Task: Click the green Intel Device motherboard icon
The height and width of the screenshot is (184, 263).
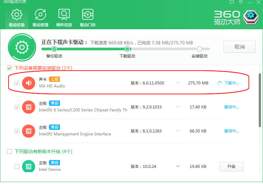Action: point(29,166)
